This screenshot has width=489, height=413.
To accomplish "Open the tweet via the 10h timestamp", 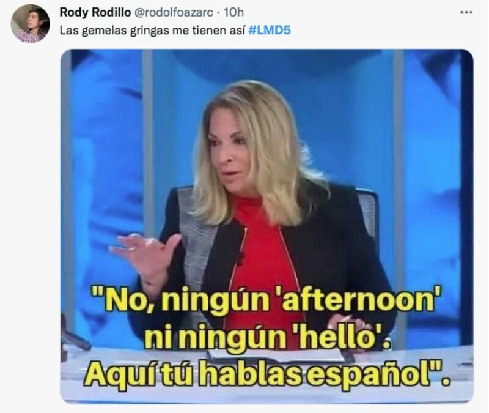I will [234, 12].
